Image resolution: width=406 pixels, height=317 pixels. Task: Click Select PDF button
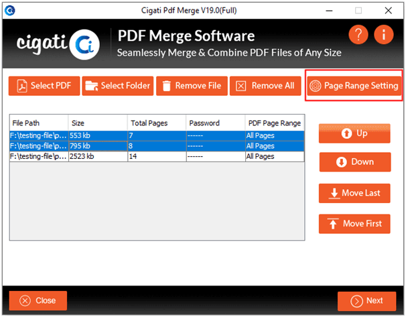[44, 86]
